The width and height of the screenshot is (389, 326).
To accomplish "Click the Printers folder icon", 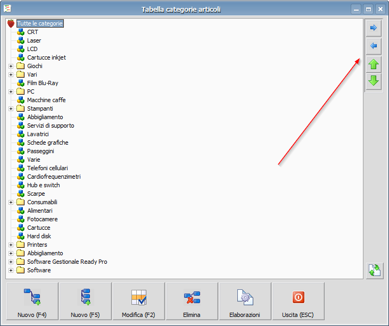I will (x=21, y=245).
